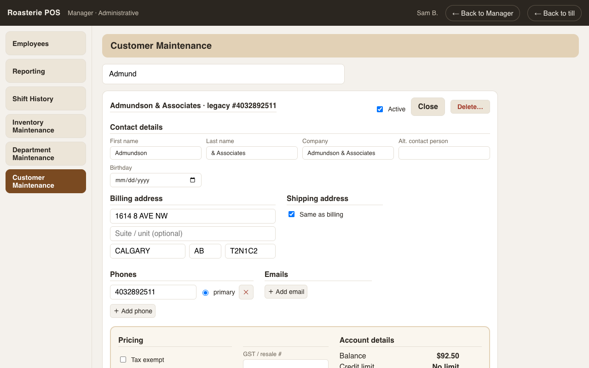Open Department Maintenance section
This screenshot has height=368, width=589.
(46, 154)
